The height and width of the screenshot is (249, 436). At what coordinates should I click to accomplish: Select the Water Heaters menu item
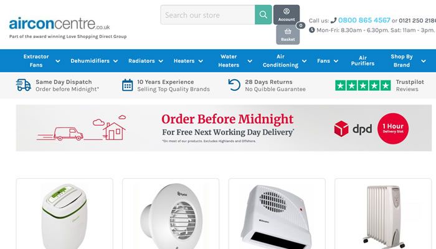click(229, 60)
